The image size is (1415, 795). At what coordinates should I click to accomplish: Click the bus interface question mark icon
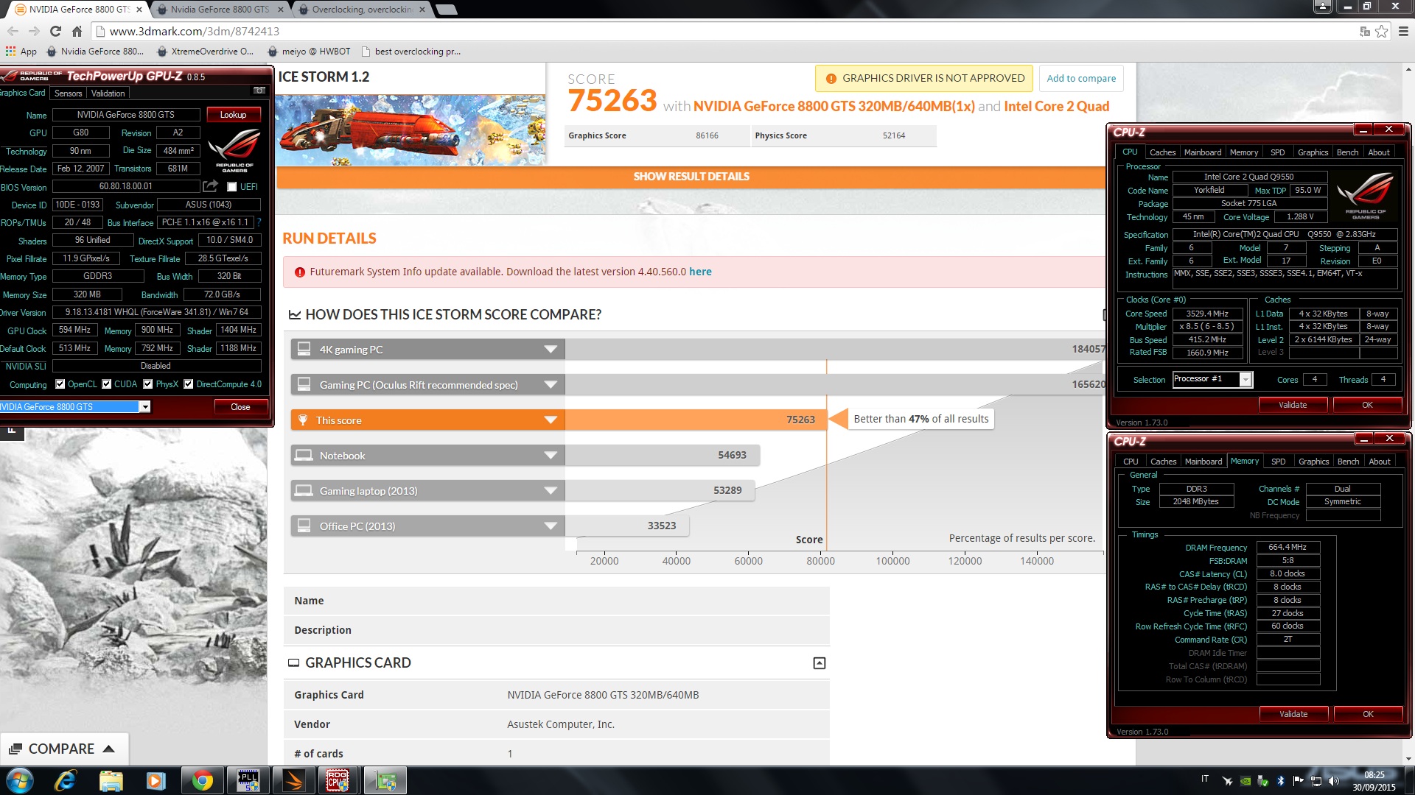[x=259, y=222]
